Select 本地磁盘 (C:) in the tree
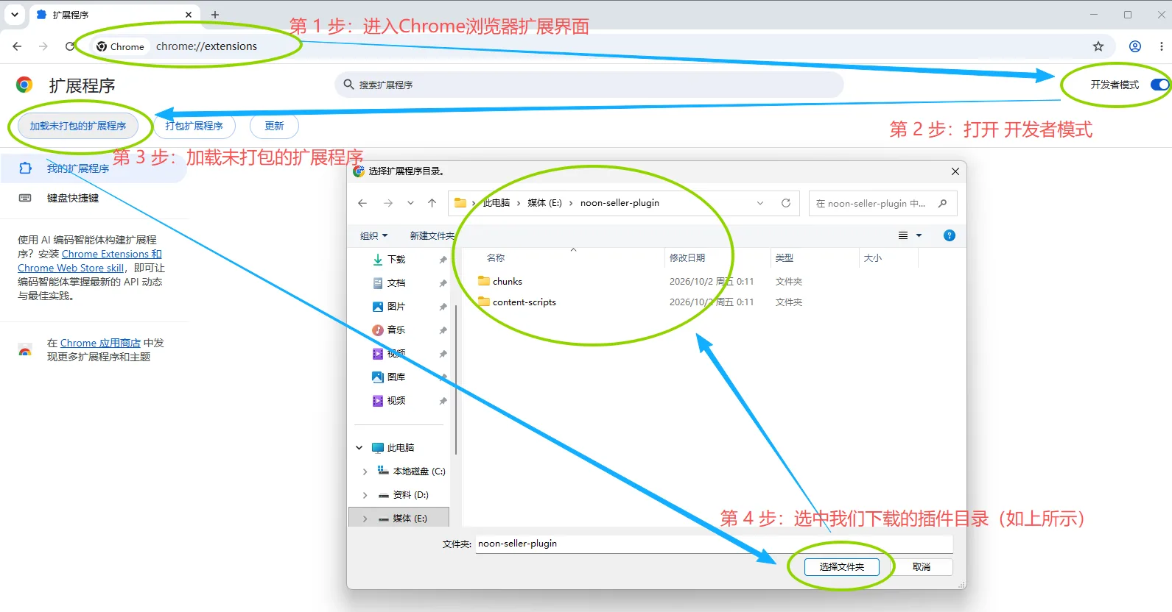1172x612 pixels. click(418, 472)
